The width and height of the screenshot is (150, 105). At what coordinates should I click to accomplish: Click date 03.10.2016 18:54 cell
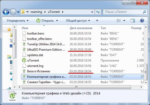pyautogui.click(x=80, y=71)
